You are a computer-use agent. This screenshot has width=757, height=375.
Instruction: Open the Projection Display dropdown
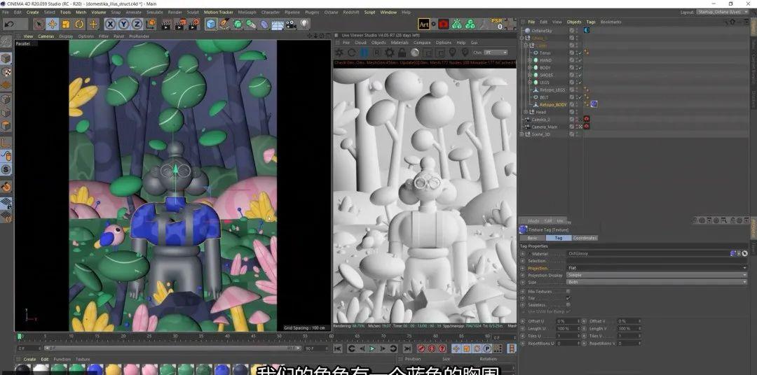(x=657, y=275)
